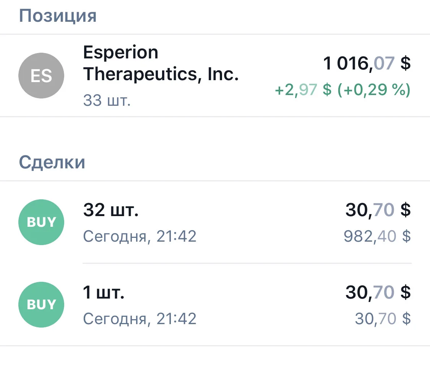Tap the profit +2,97 $ (+0,29 %) text
This screenshot has width=430, height=373.
pos(342,90)
